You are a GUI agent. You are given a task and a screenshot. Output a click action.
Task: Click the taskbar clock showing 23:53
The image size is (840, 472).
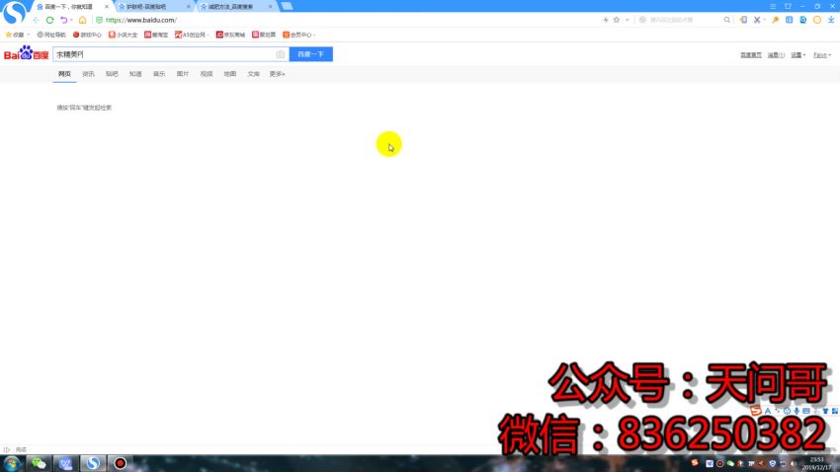pyautogui.click(x=817, y=463)
